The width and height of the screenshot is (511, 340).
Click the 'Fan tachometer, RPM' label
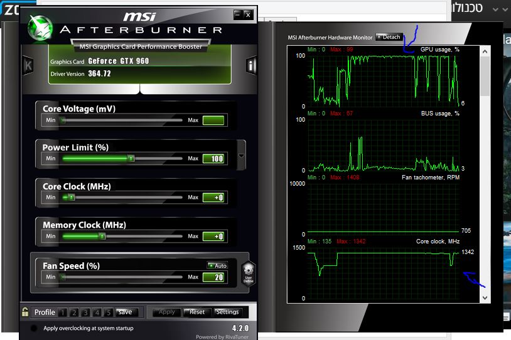tap(431, 178)
